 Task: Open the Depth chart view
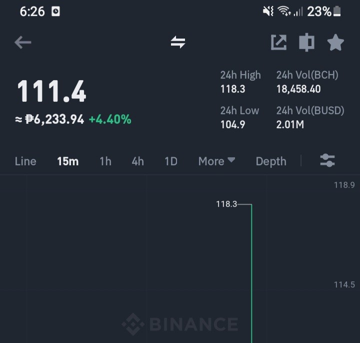pos(271,161)
